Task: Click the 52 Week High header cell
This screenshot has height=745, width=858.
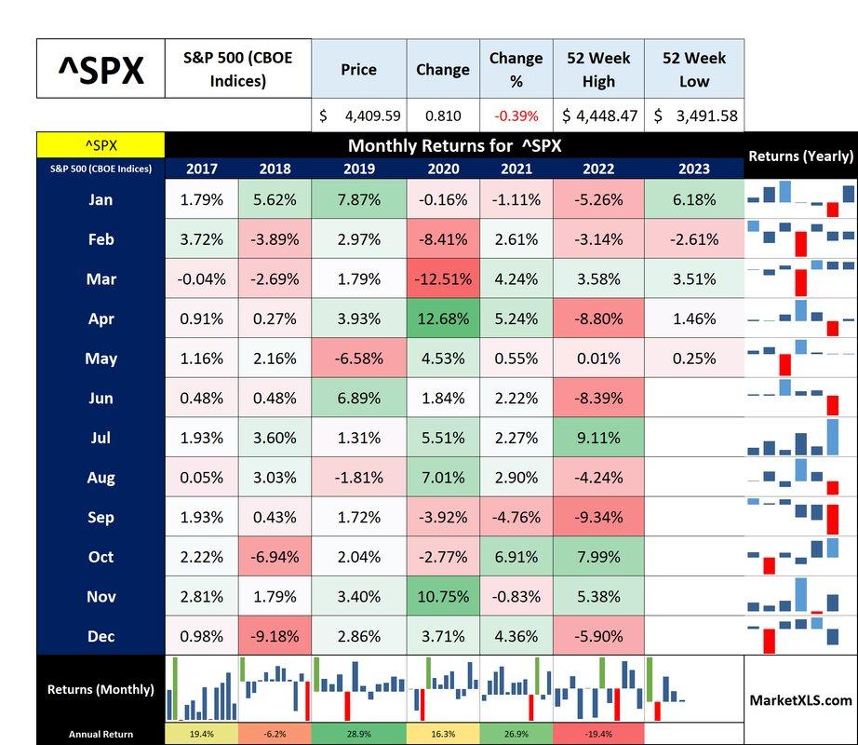Action: [x=598, y=69]
